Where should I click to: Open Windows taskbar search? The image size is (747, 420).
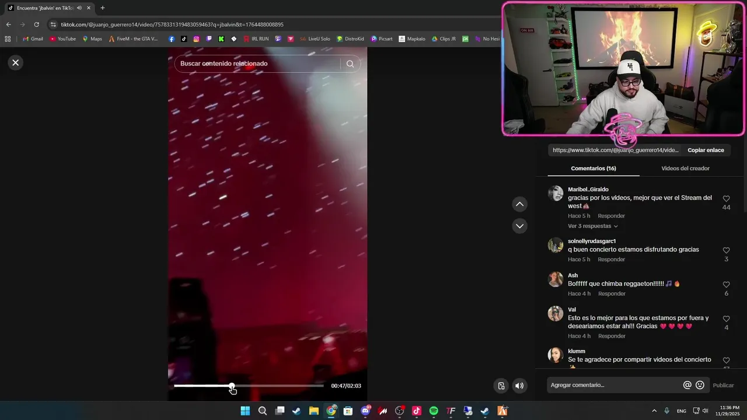tap(263, 411)
